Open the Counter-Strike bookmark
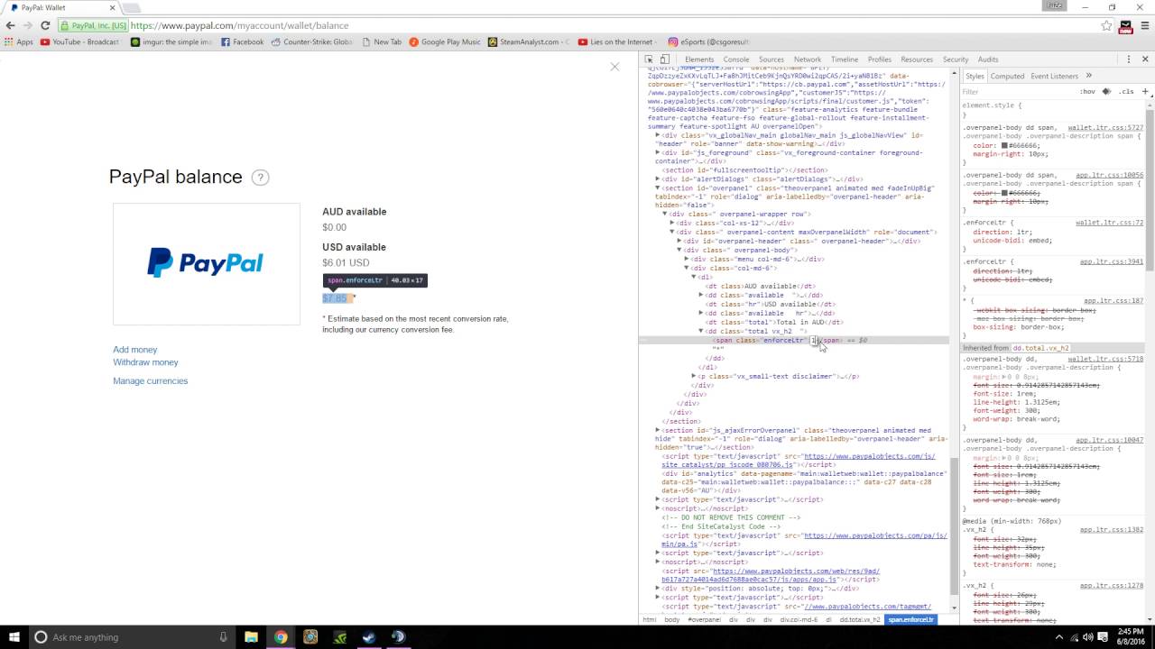Screen dimensions: 1155x649 [x=312, y=41]
